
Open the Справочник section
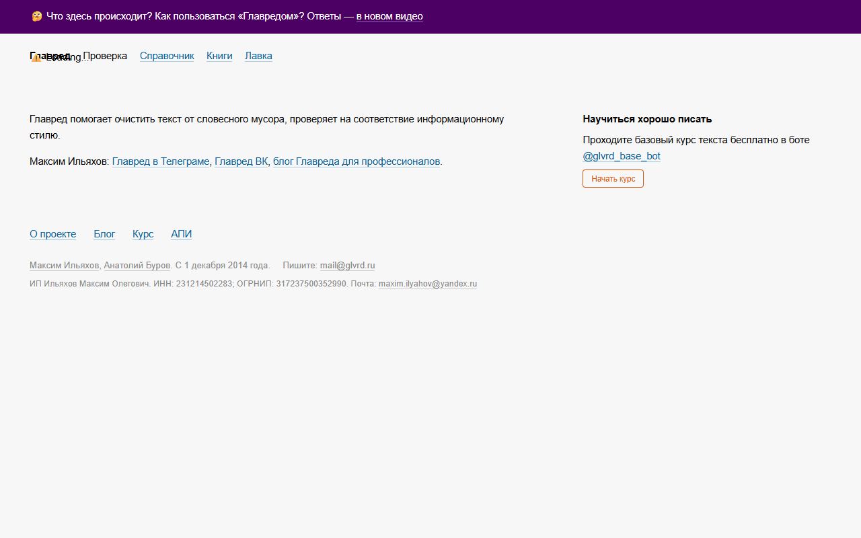[x=167, y=56]
